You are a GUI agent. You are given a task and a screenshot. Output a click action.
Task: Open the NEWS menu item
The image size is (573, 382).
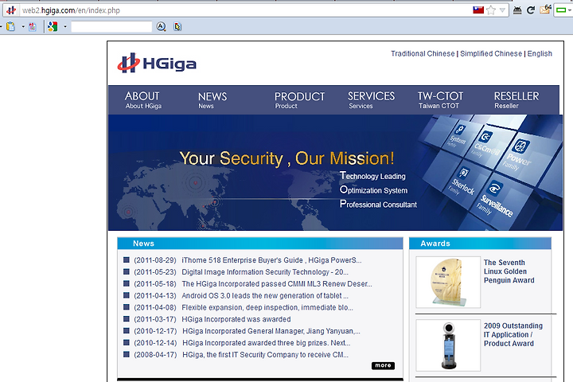(x=212, y=100)
